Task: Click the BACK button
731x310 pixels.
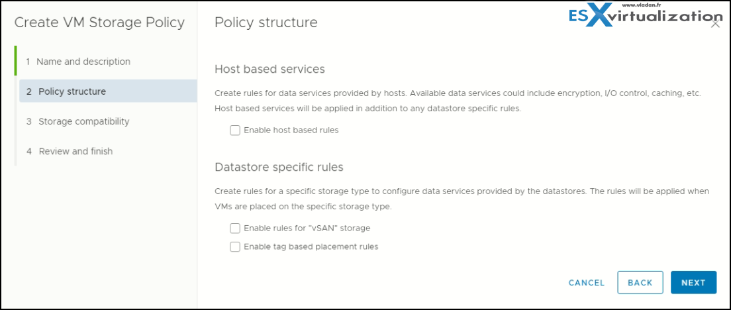Action: point(640,282)
